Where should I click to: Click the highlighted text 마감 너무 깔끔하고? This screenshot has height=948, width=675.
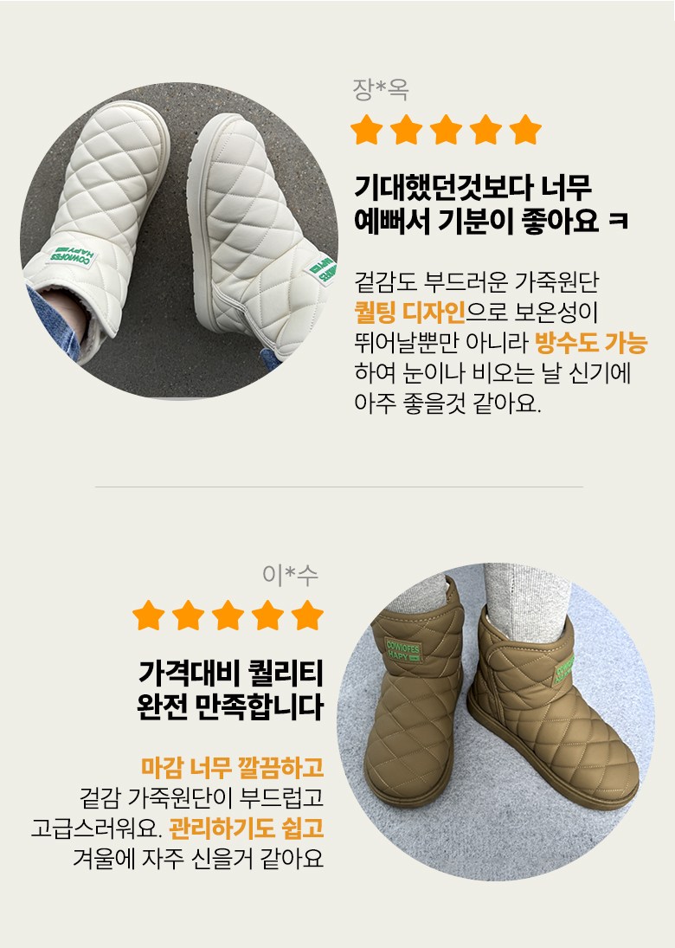233,767
